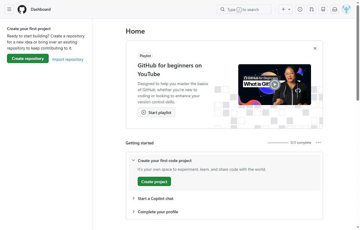Open the Import repository link
The width and height of the screenshot is (360, 230).
[x=68, y=59]
